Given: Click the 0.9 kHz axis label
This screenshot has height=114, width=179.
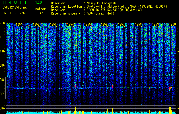Looking at the screenshot, I should click(x=2, y=66).
